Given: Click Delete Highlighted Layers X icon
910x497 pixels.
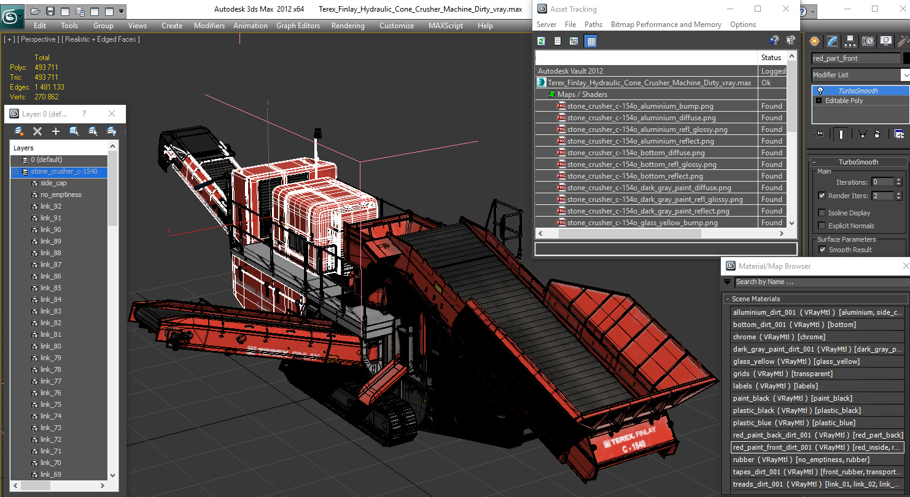Looking at the screenshot, I should (37, 131).
